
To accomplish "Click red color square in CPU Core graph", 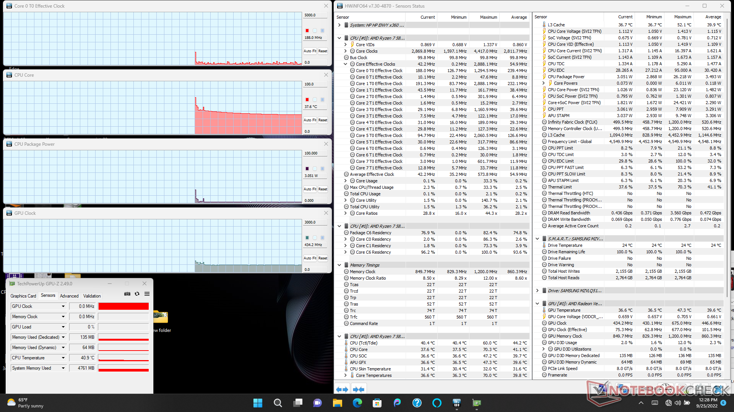I will point(307,100).
